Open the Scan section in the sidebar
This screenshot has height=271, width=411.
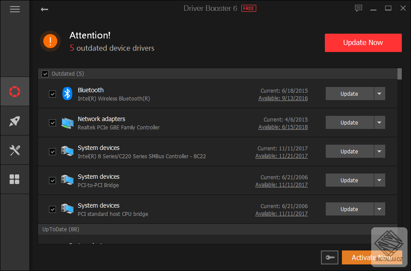point(15,91)
